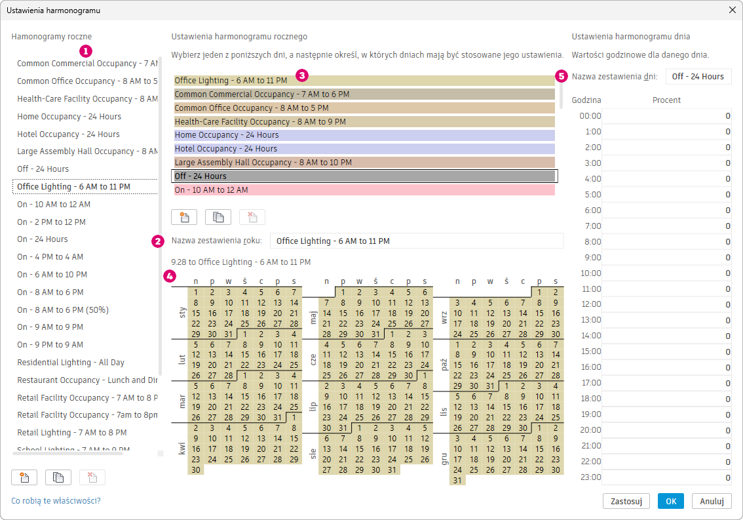Viewport: 743px width, 520px height.
Task: Pick the 'Common Commercial Occupancy' day bar
Action: 364,94
